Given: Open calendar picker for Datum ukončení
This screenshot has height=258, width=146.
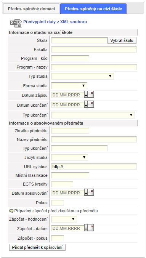Looking at the screenshot, I should [x=91, y=104].
